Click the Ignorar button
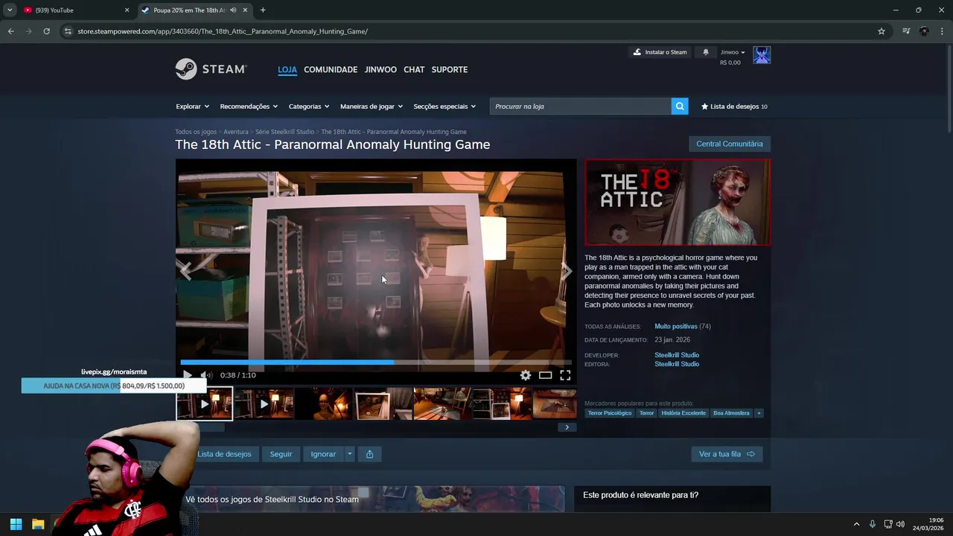The image size is (953, 536). (x=323, y=454)
